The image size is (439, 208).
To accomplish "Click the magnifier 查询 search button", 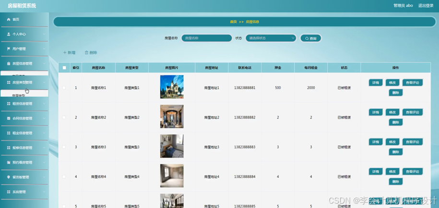I will [311, 38].
